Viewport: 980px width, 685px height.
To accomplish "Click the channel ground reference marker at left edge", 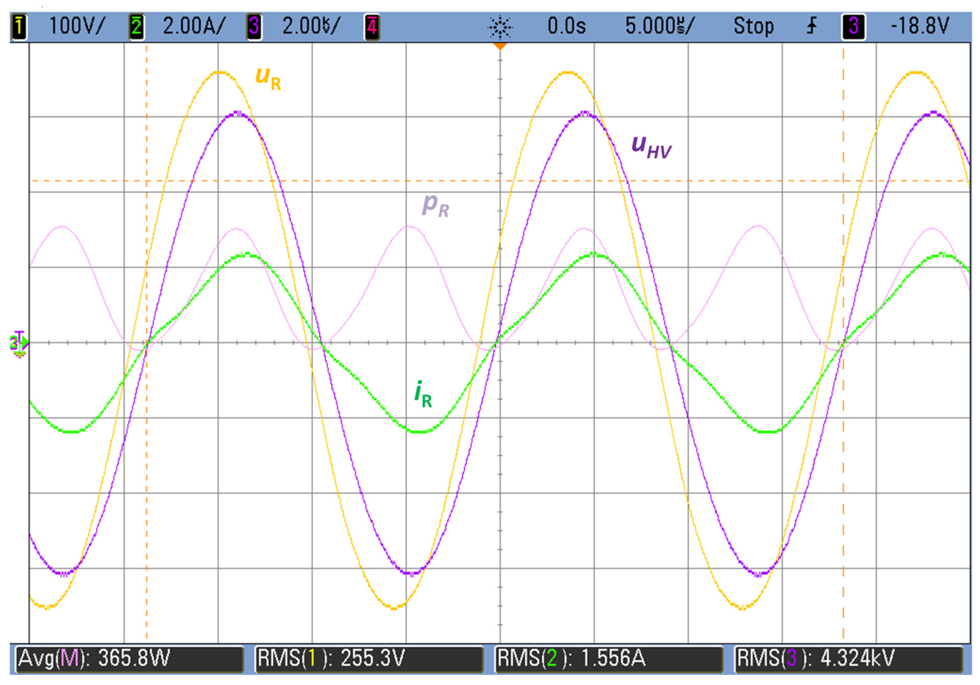I will tap(19, 343).
